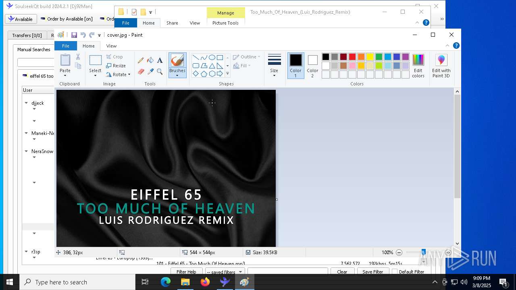Click Order by Available [on] button
The image size is (516, 290).
67,19
